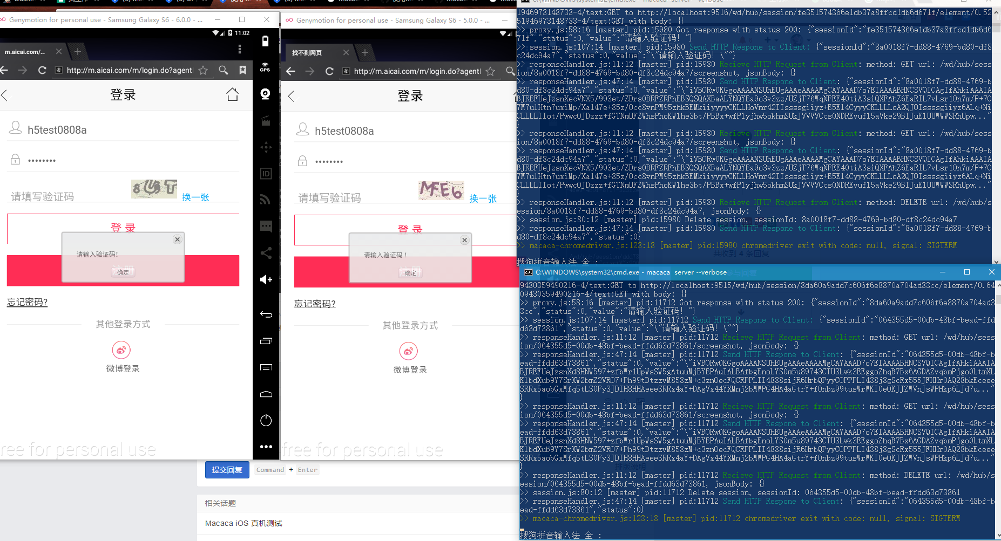Click search magnifier in left emulator browser

[223, 70]
